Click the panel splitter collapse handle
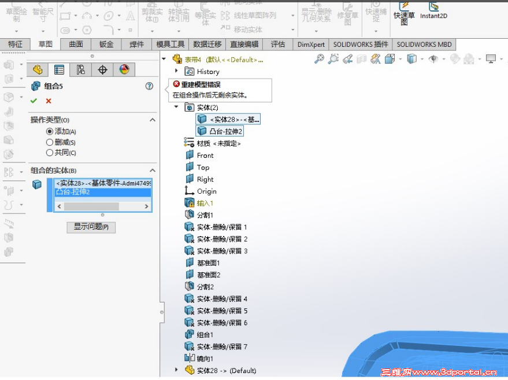This screenshot has width=508, height=380. click(x=162, y=312)
